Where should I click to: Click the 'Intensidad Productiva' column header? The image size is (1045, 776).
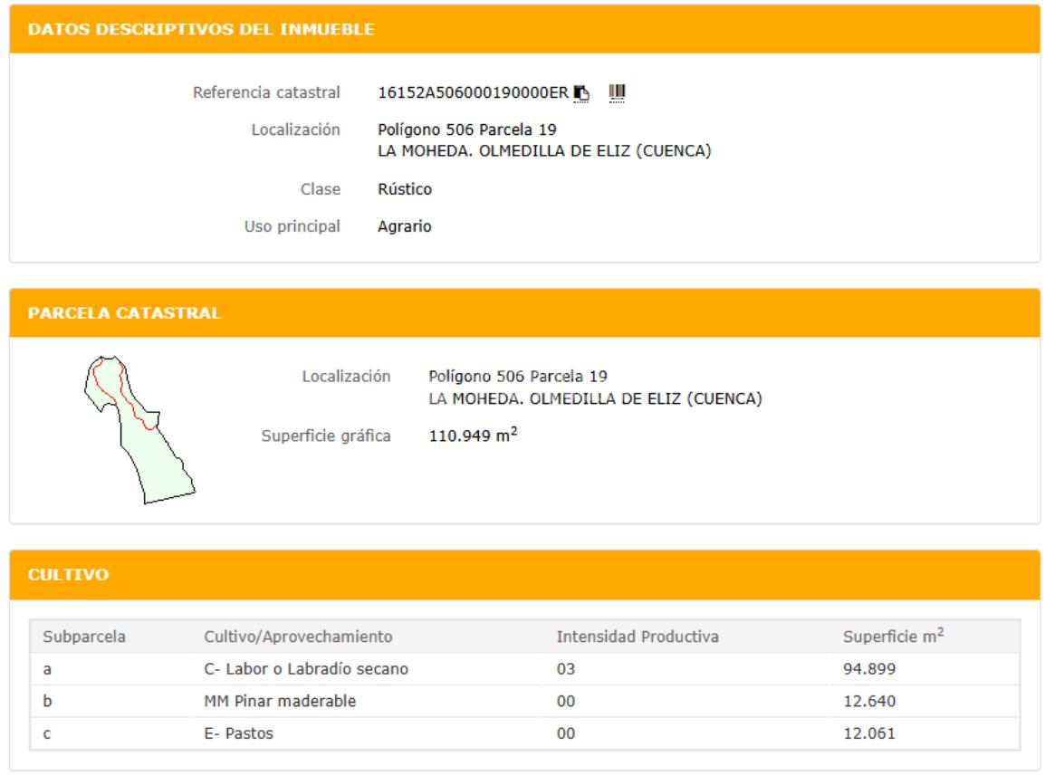click(637, 637)
